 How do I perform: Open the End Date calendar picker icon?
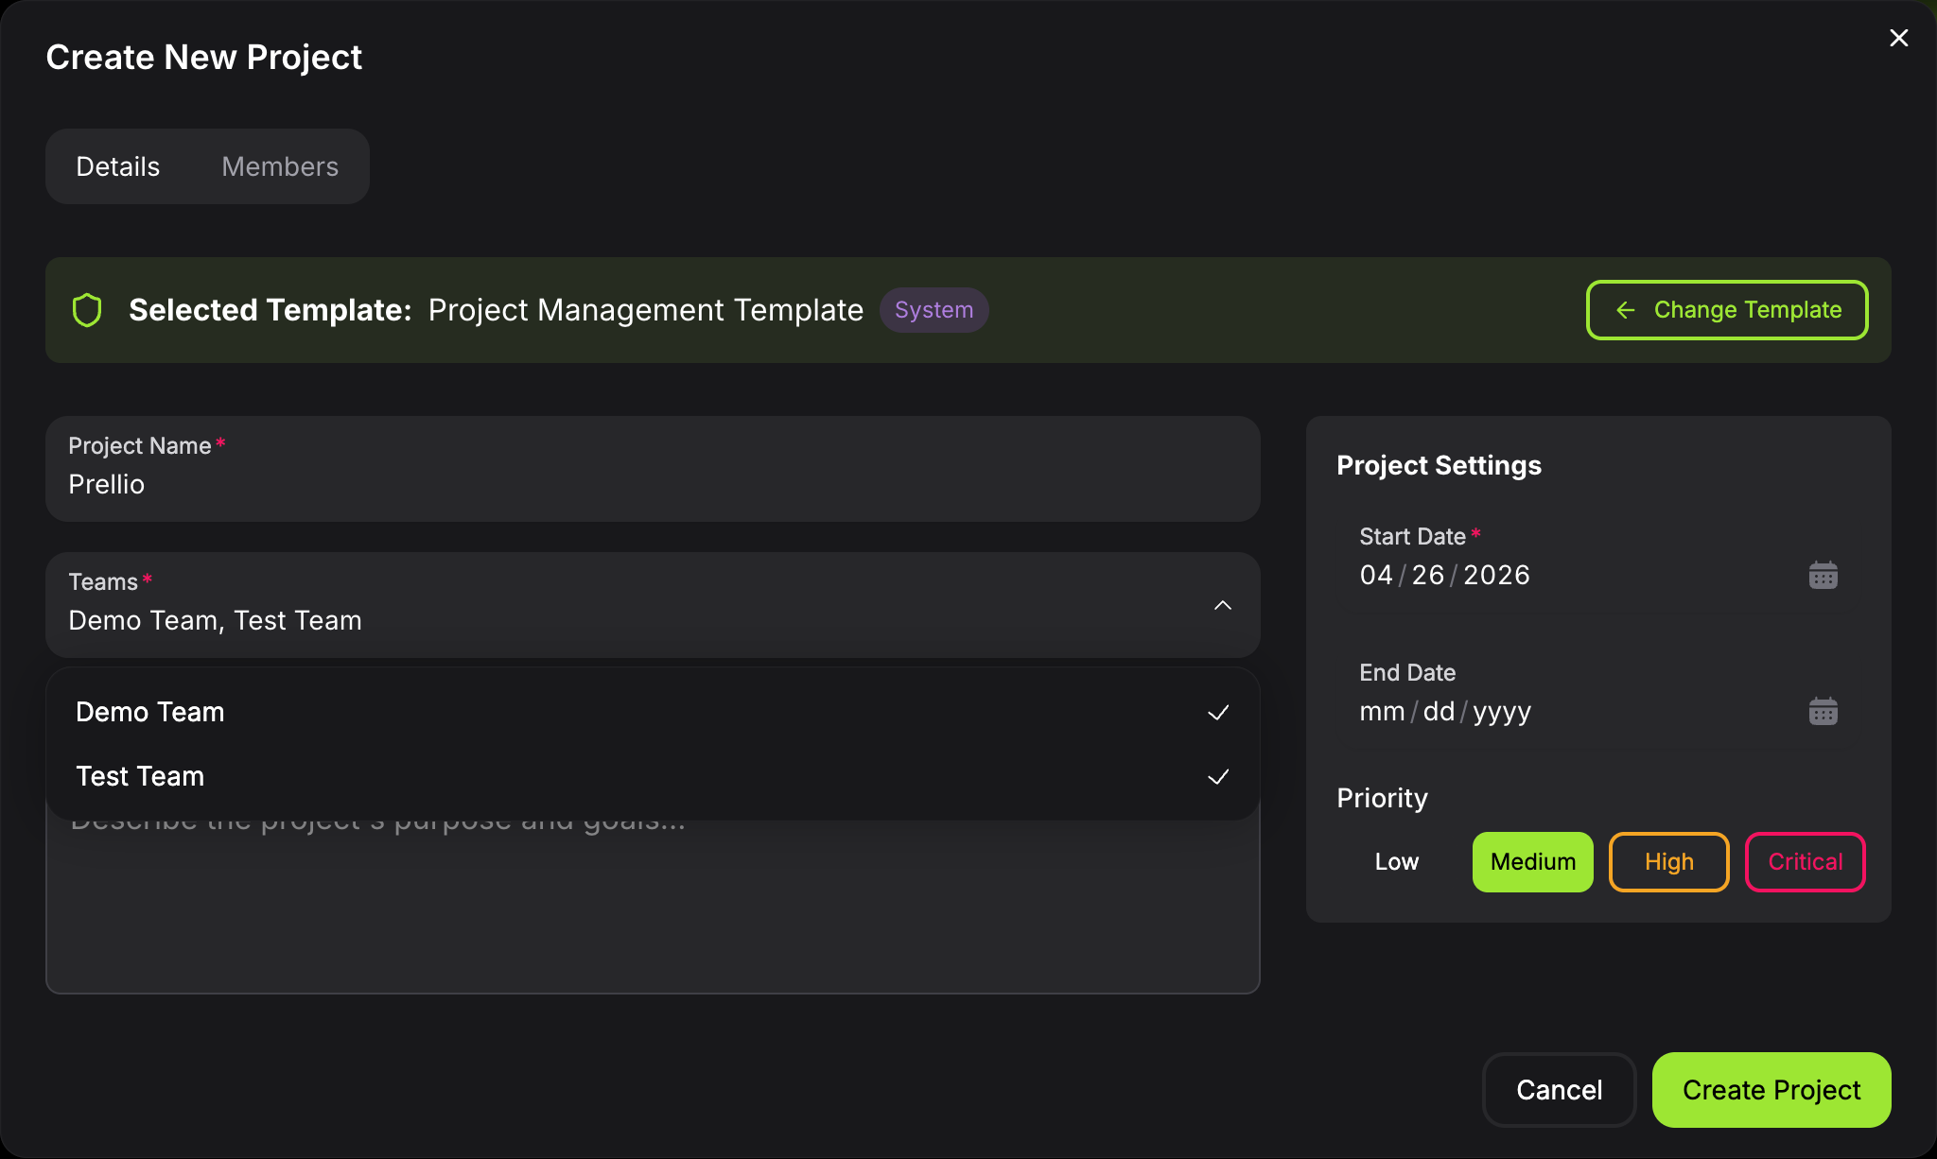click(1823, 711)
